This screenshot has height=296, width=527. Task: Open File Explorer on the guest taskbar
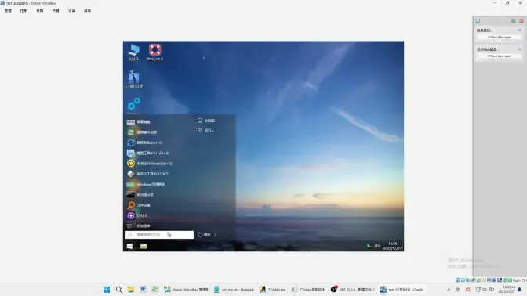coord(144,247)
